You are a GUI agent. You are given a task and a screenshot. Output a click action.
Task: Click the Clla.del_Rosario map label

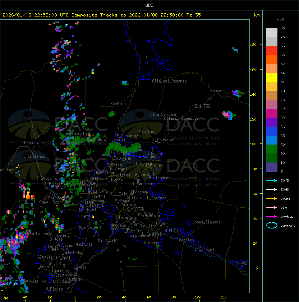click(x=169, y=81)
